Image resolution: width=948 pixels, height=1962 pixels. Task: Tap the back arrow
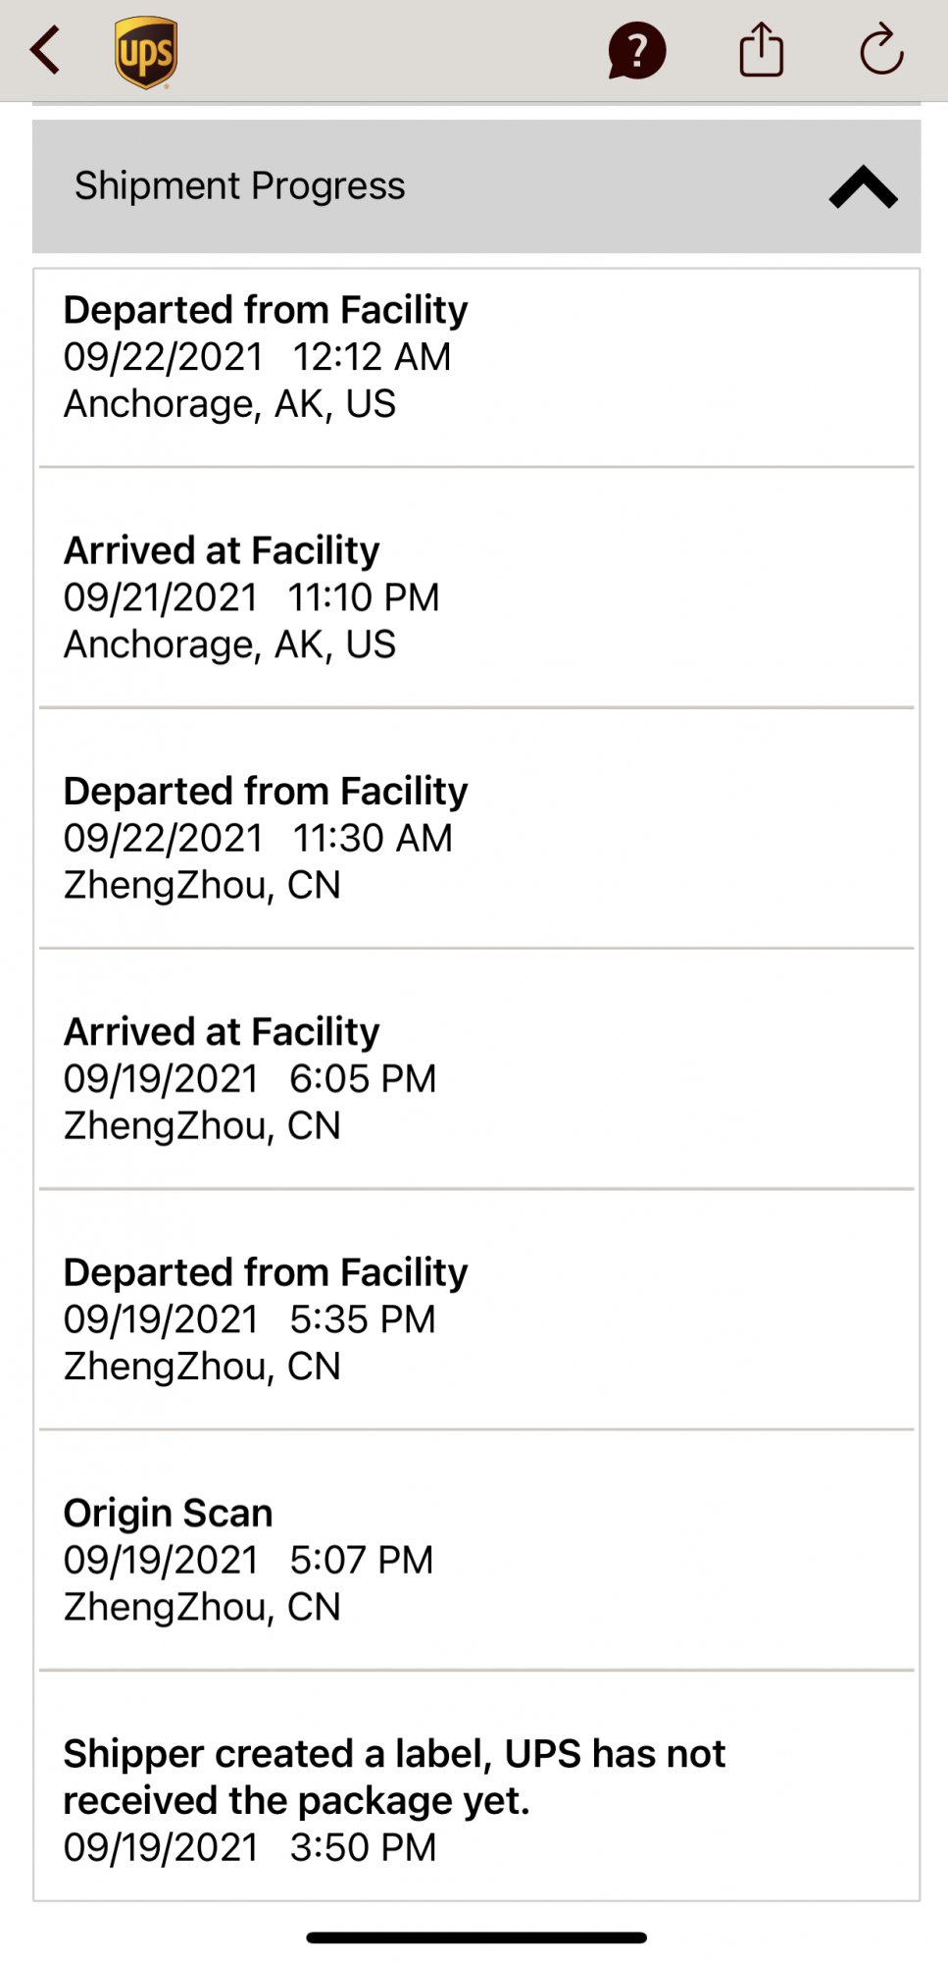[x=46, y=50]
